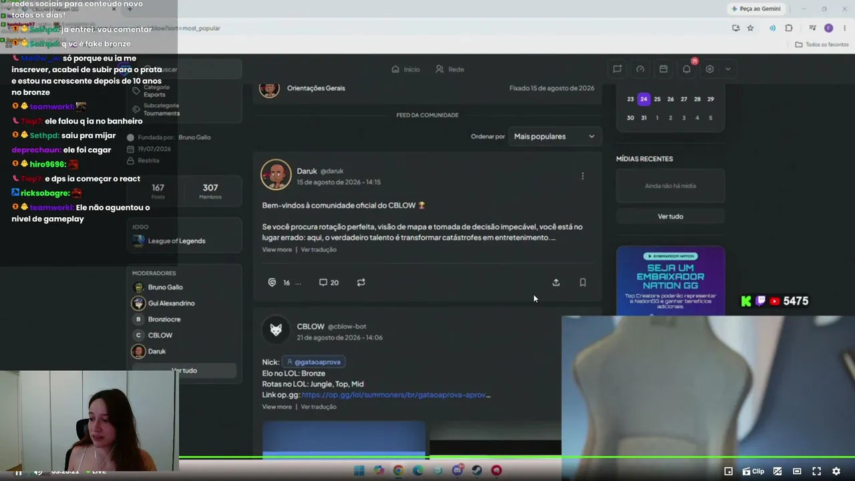Select moderator Daruk in the list
This screenshot has height=481, width=855.
[x=150, y=351]
